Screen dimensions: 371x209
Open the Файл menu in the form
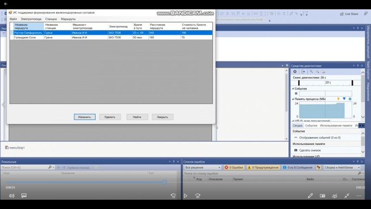(13, 19)
